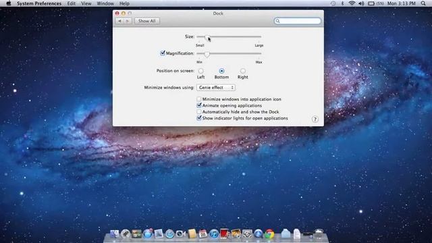Screen dimensions: 432x243
Task: Open System Preferences gear icon in Dock
Action: point(247,234)
